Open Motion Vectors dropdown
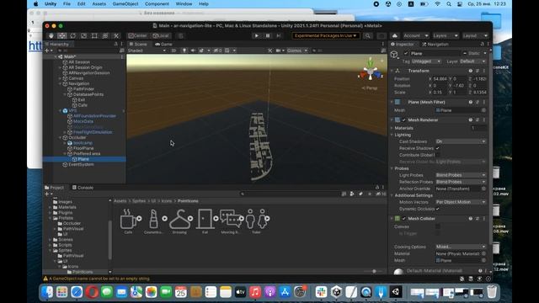 click(x=461, y=202)
